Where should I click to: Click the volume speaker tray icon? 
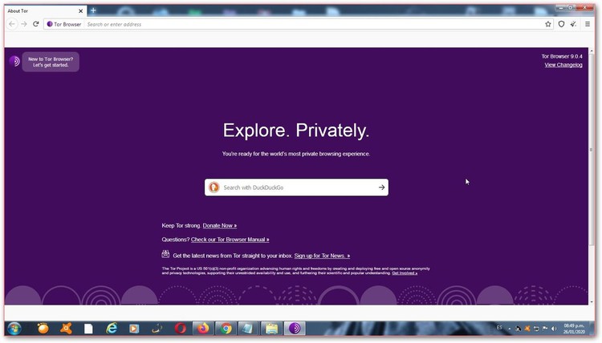pyautogui.click(x=554, y=329)
